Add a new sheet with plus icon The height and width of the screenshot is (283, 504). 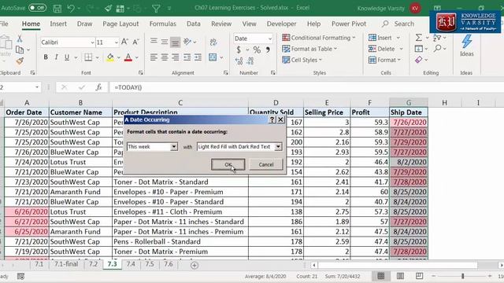(195, 266)
